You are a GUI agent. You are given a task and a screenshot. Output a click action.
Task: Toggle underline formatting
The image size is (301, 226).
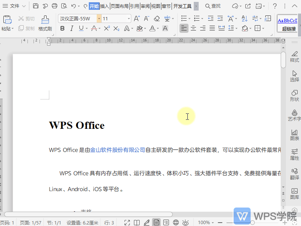click(x=80, y=28)
